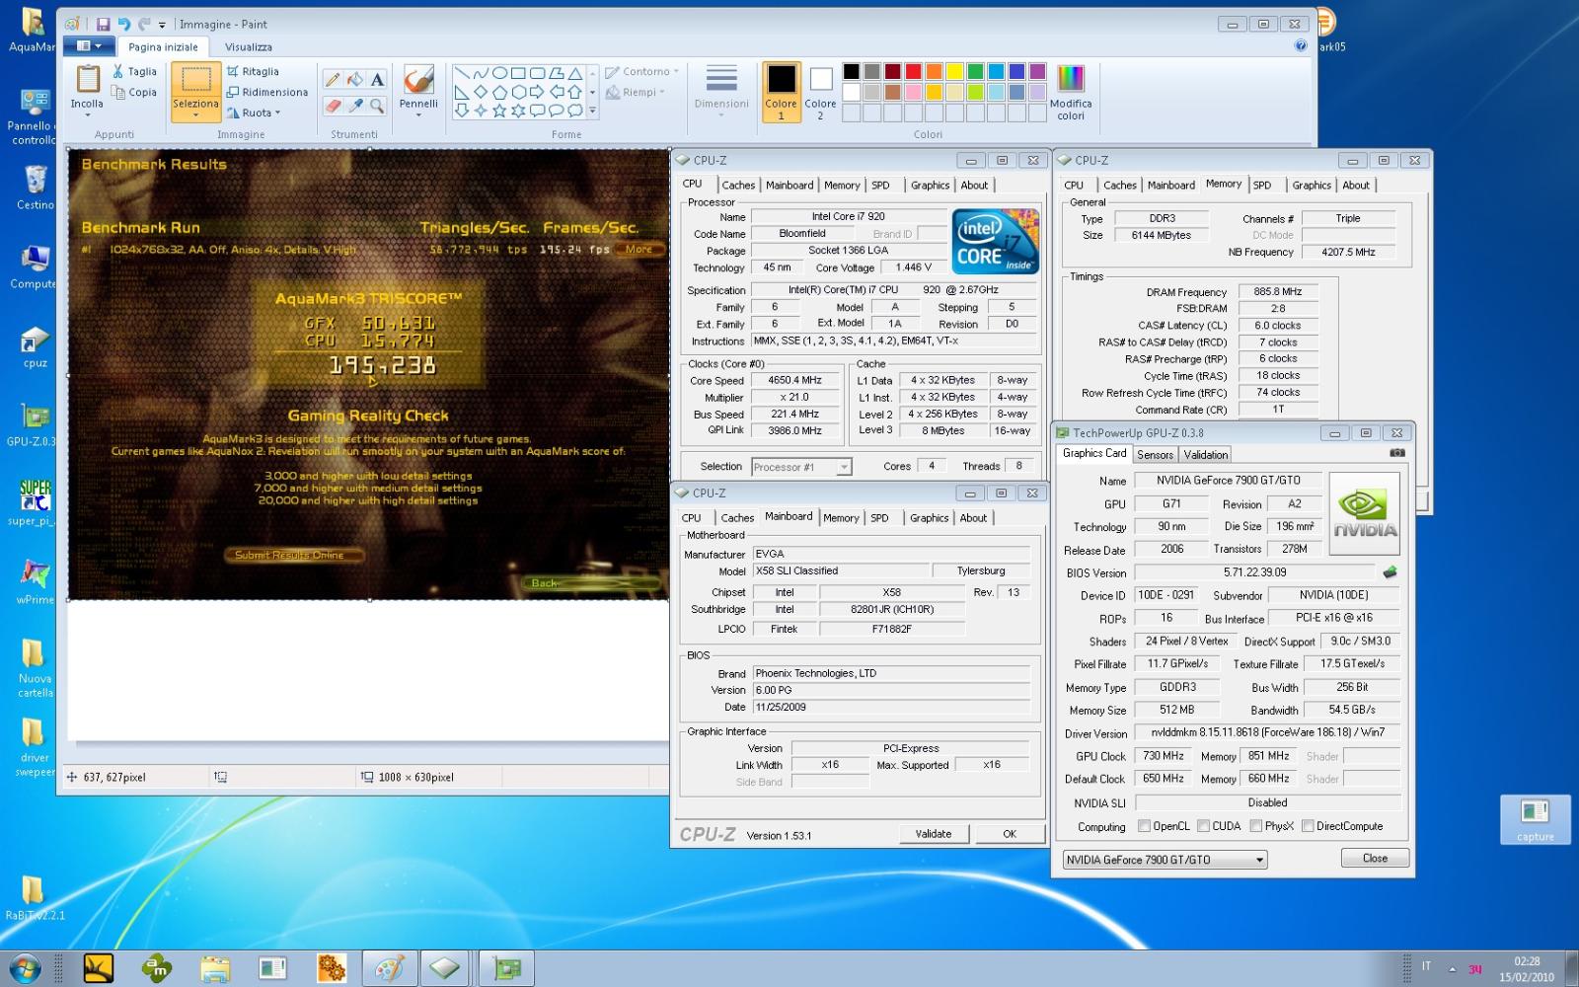
Task: Pick the red color swatch
Action: tap(914, 71)
